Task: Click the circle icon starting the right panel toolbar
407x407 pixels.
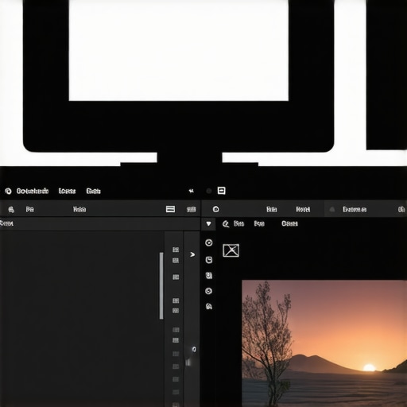Action: coord(216,209)
